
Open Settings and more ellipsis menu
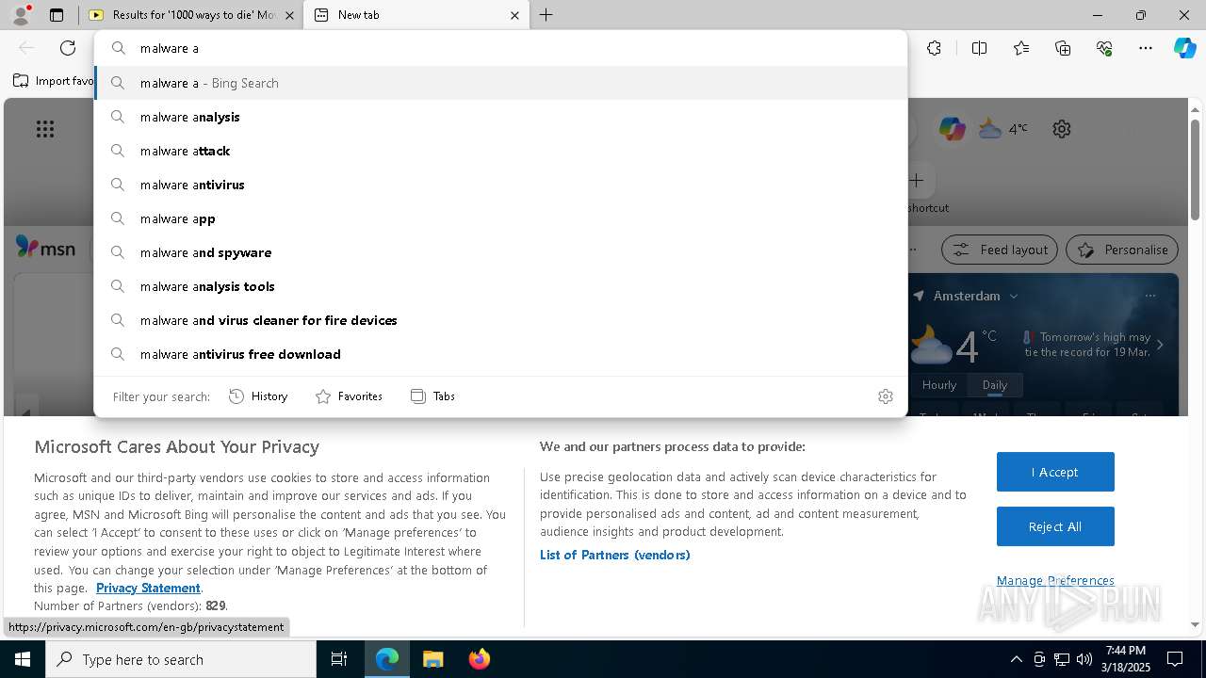[1146, 48]
